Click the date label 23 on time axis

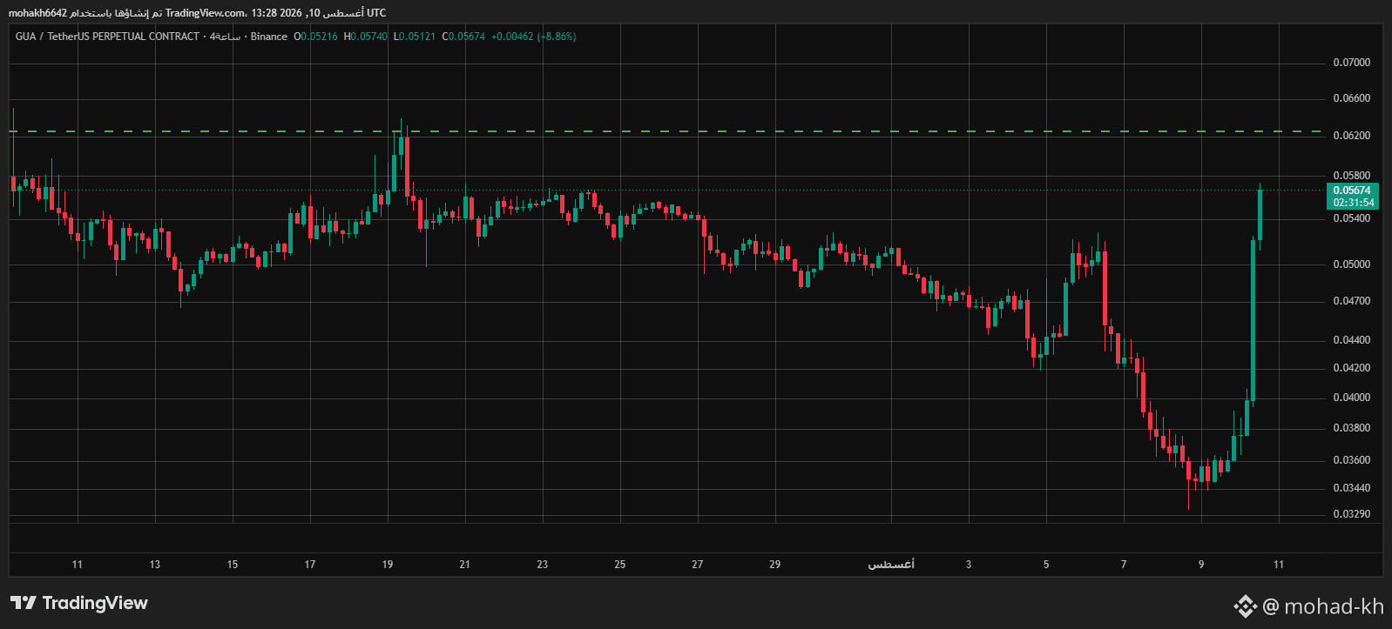click(543, 565)
